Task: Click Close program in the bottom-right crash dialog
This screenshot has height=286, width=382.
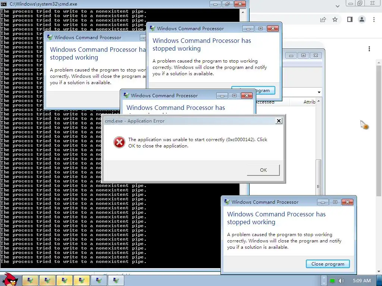Action: [328, 264]
